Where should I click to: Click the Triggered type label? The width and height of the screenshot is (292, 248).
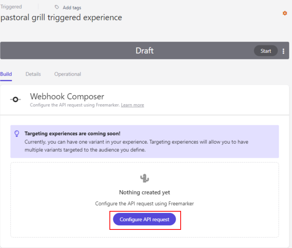point(11,7)
